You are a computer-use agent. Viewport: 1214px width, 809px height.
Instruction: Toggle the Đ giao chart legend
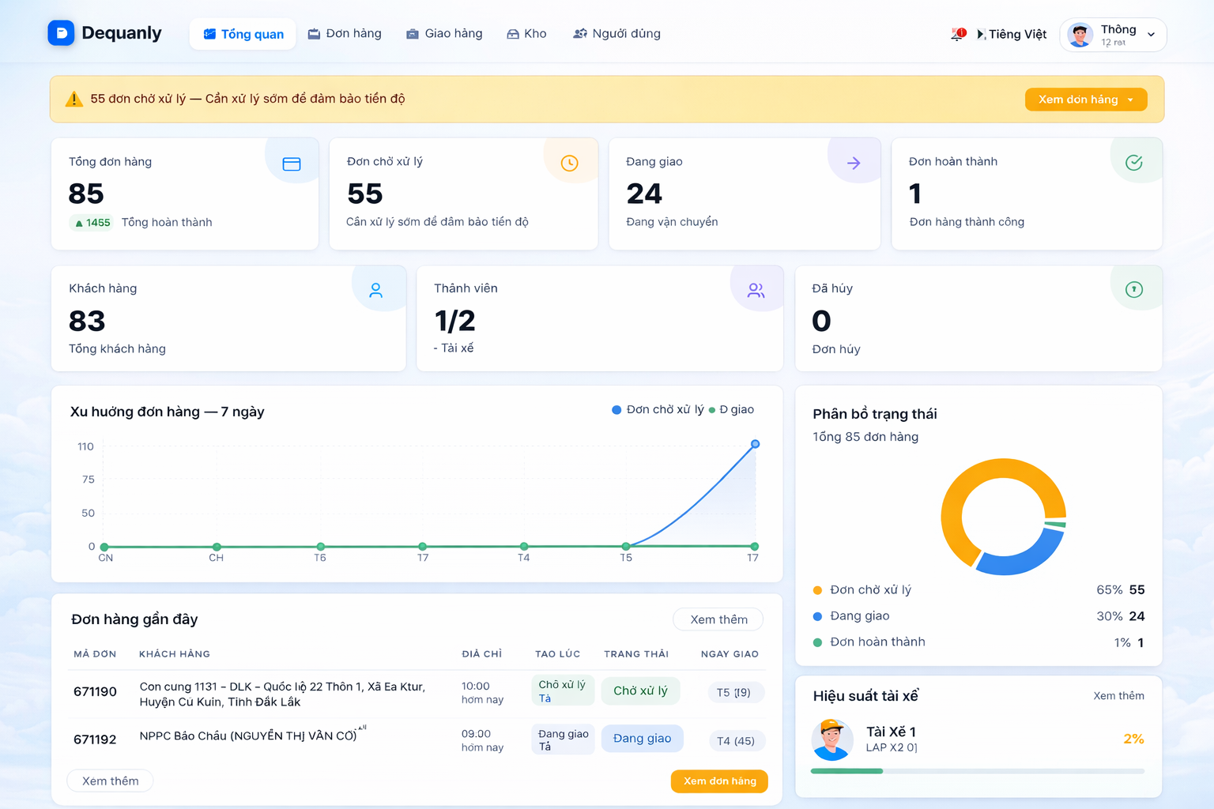731,409
